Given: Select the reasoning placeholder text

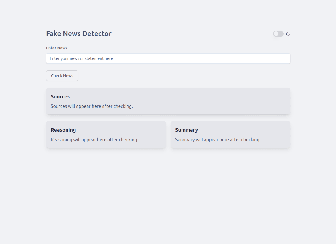Looking at the screenshot, I should pyautogui.click(x=94, y=140).
